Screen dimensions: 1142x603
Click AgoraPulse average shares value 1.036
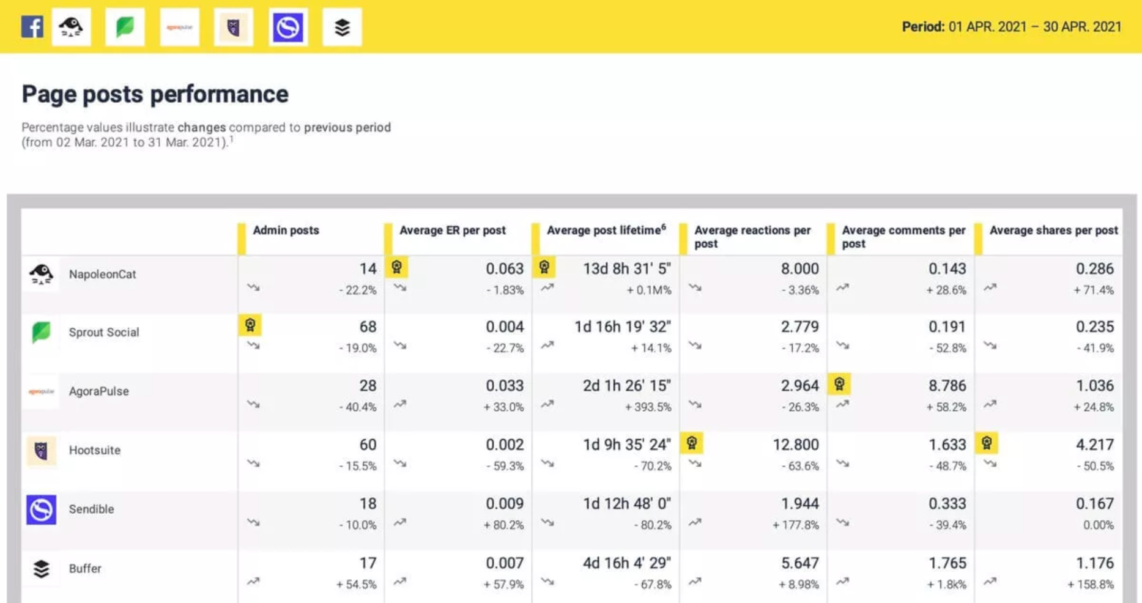(x=1095, y=386)
